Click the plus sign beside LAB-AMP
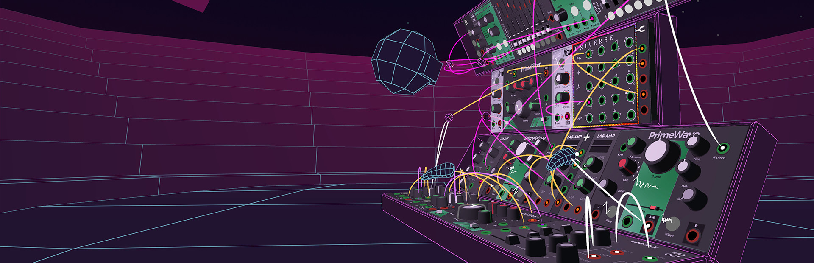The width and height of the screenshot is (814, 263). (587, 137)
